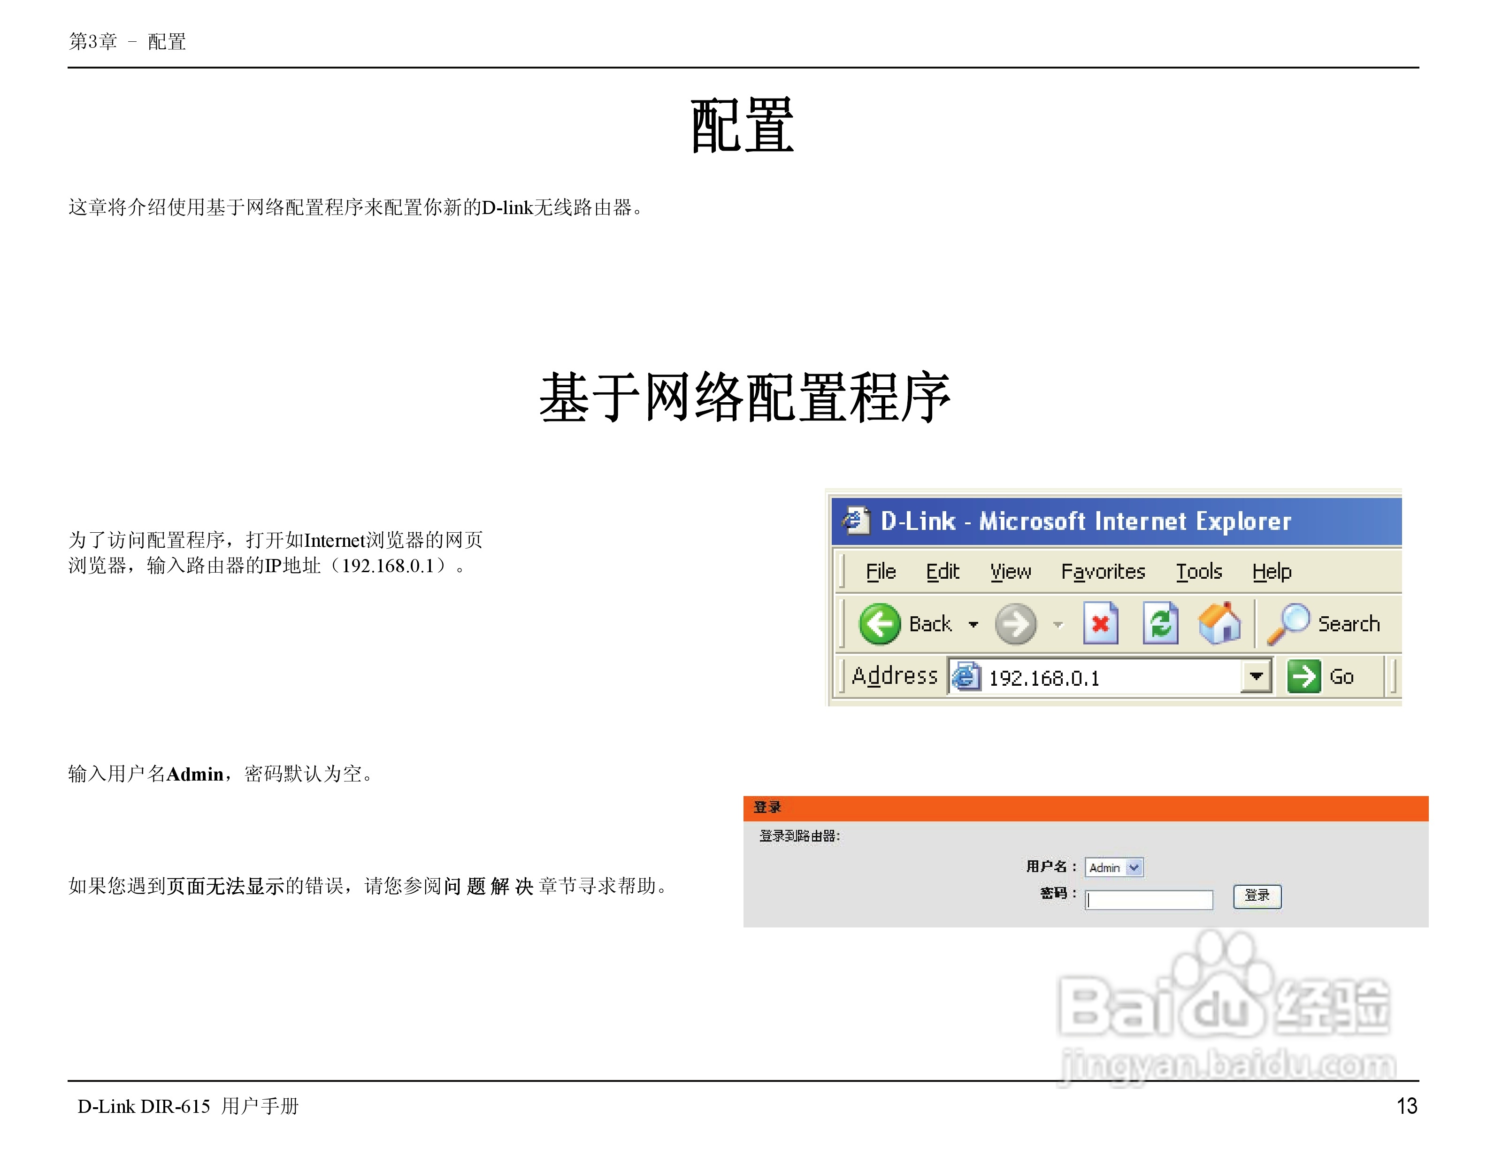Click the IE logo in title bar
The height and width of the screenshot is (1149, 1487).
(855, 521)
